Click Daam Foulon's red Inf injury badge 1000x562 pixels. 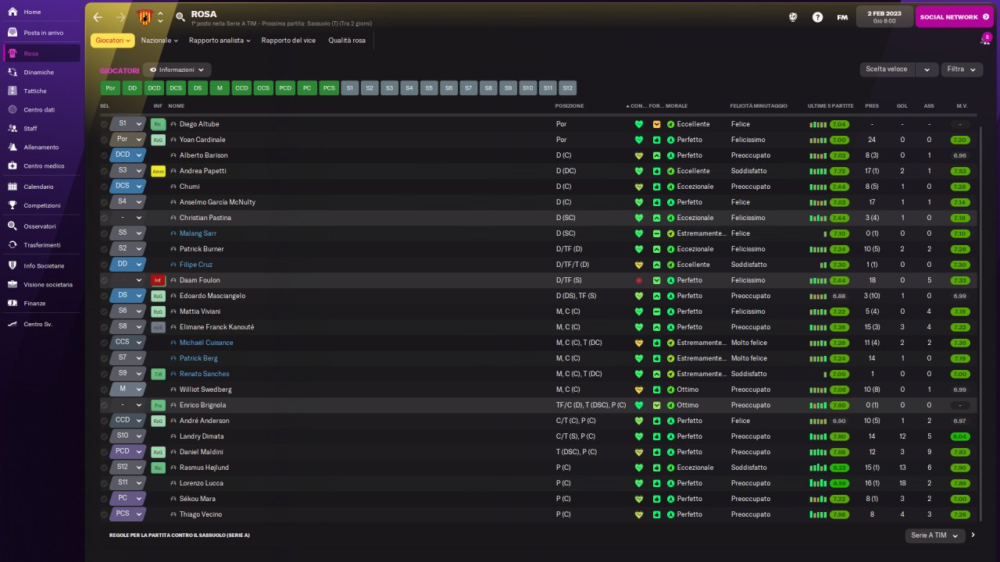158,280
